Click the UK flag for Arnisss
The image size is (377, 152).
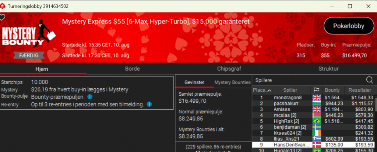pyautogui.click(x=317, y=109)
